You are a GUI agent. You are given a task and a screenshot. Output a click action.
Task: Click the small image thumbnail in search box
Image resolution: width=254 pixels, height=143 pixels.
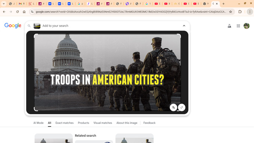click(37, 26)
